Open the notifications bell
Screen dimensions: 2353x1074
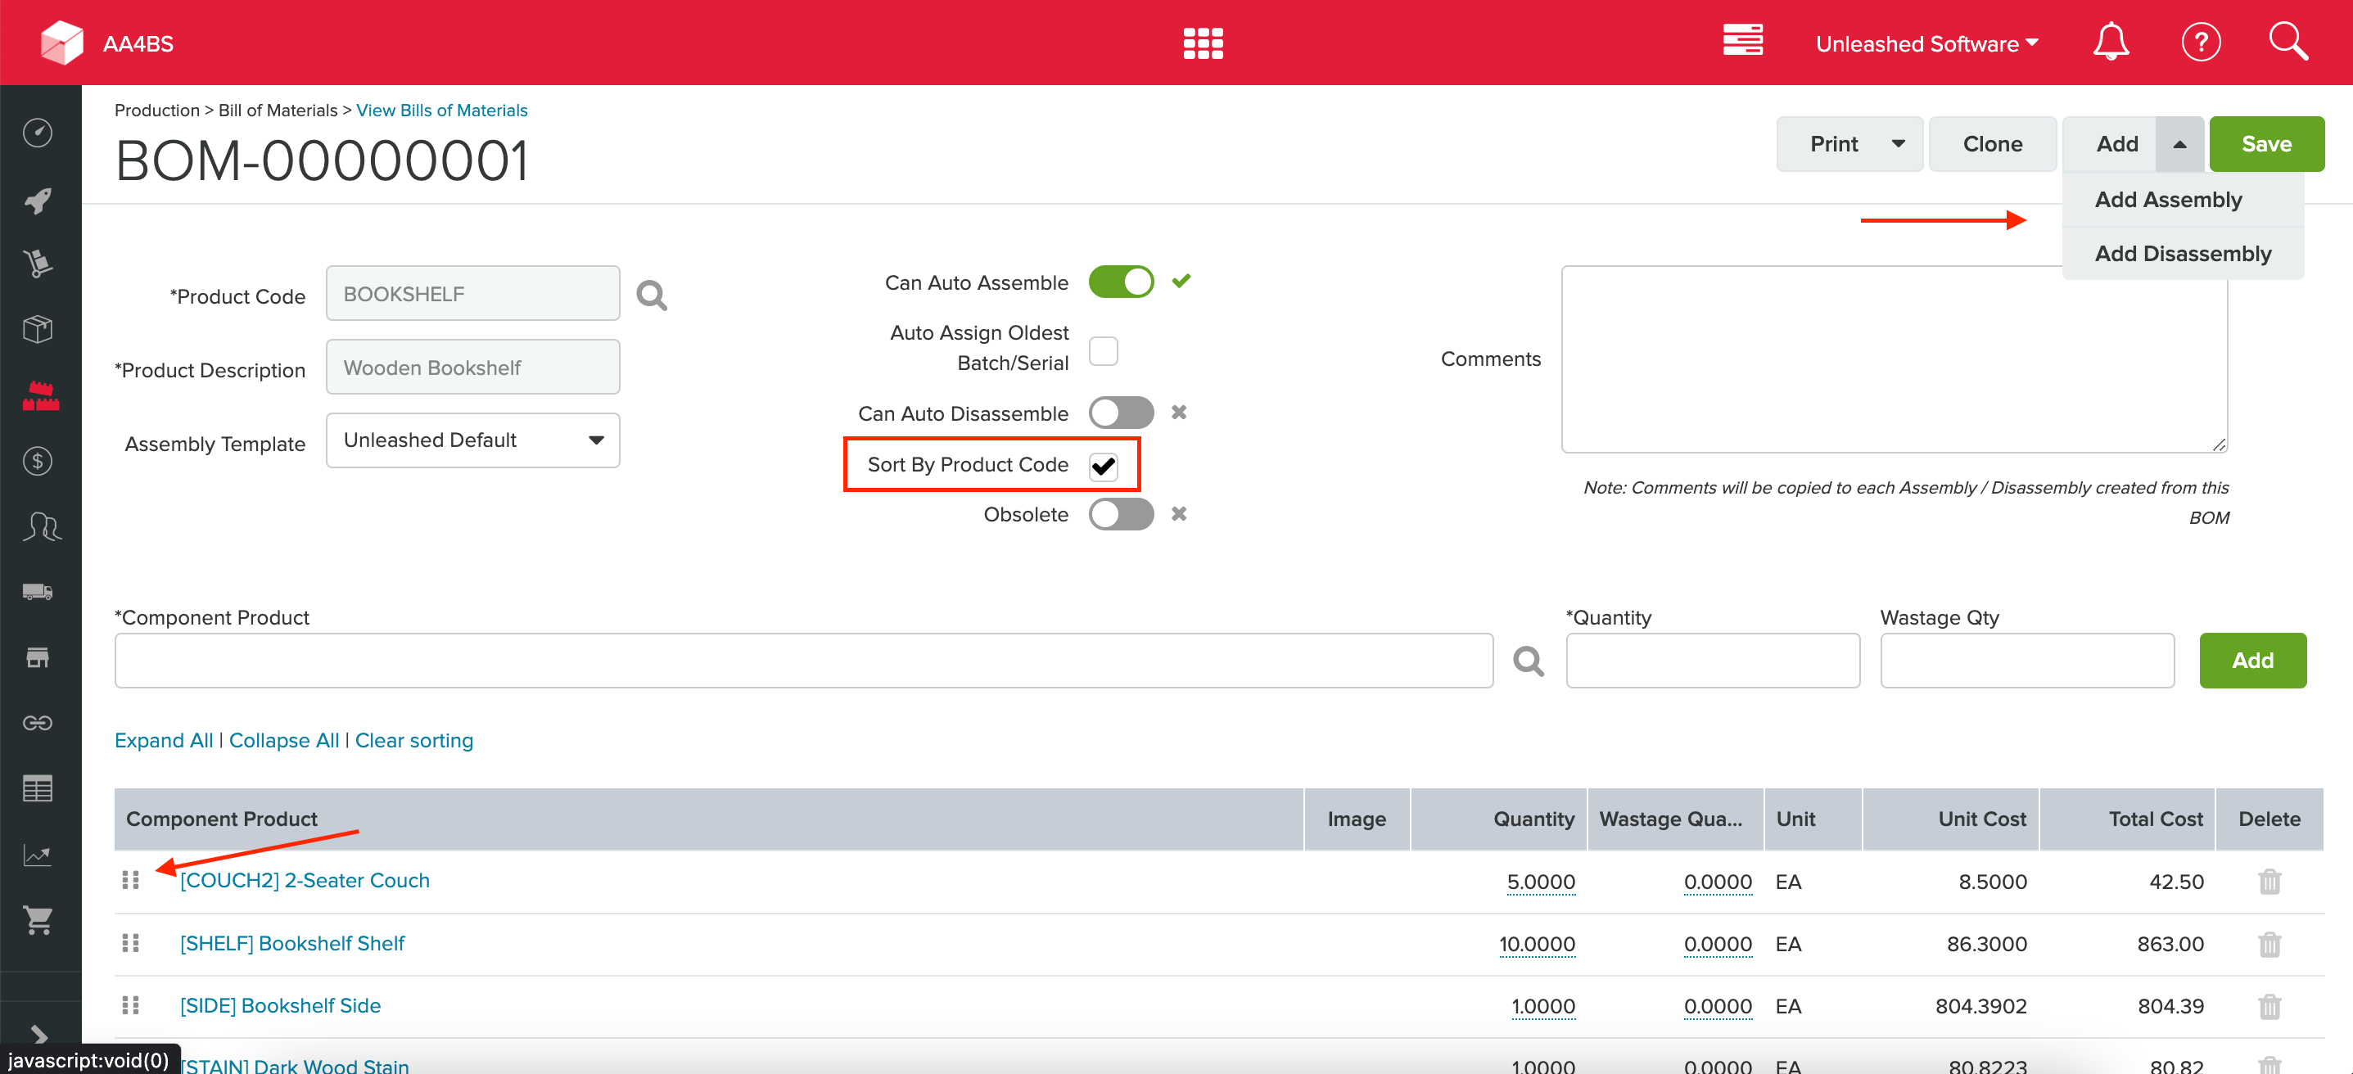[2110, 42]
